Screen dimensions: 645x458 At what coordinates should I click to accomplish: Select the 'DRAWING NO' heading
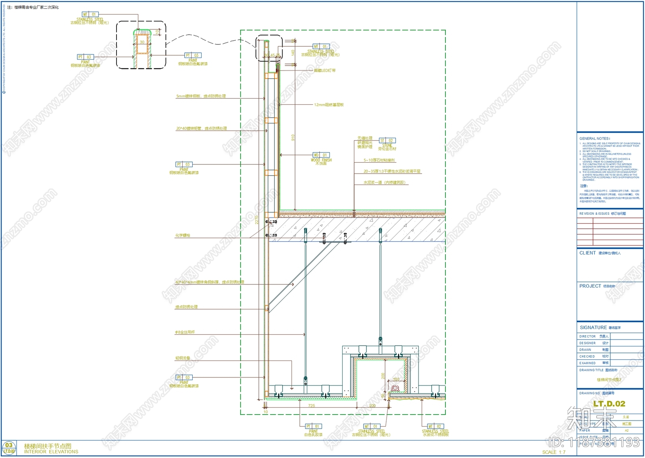(589, 393)
